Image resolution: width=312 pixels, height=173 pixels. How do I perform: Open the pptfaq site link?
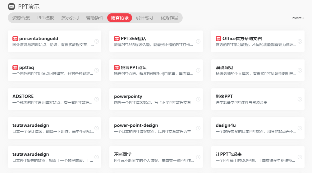[26, 68]
